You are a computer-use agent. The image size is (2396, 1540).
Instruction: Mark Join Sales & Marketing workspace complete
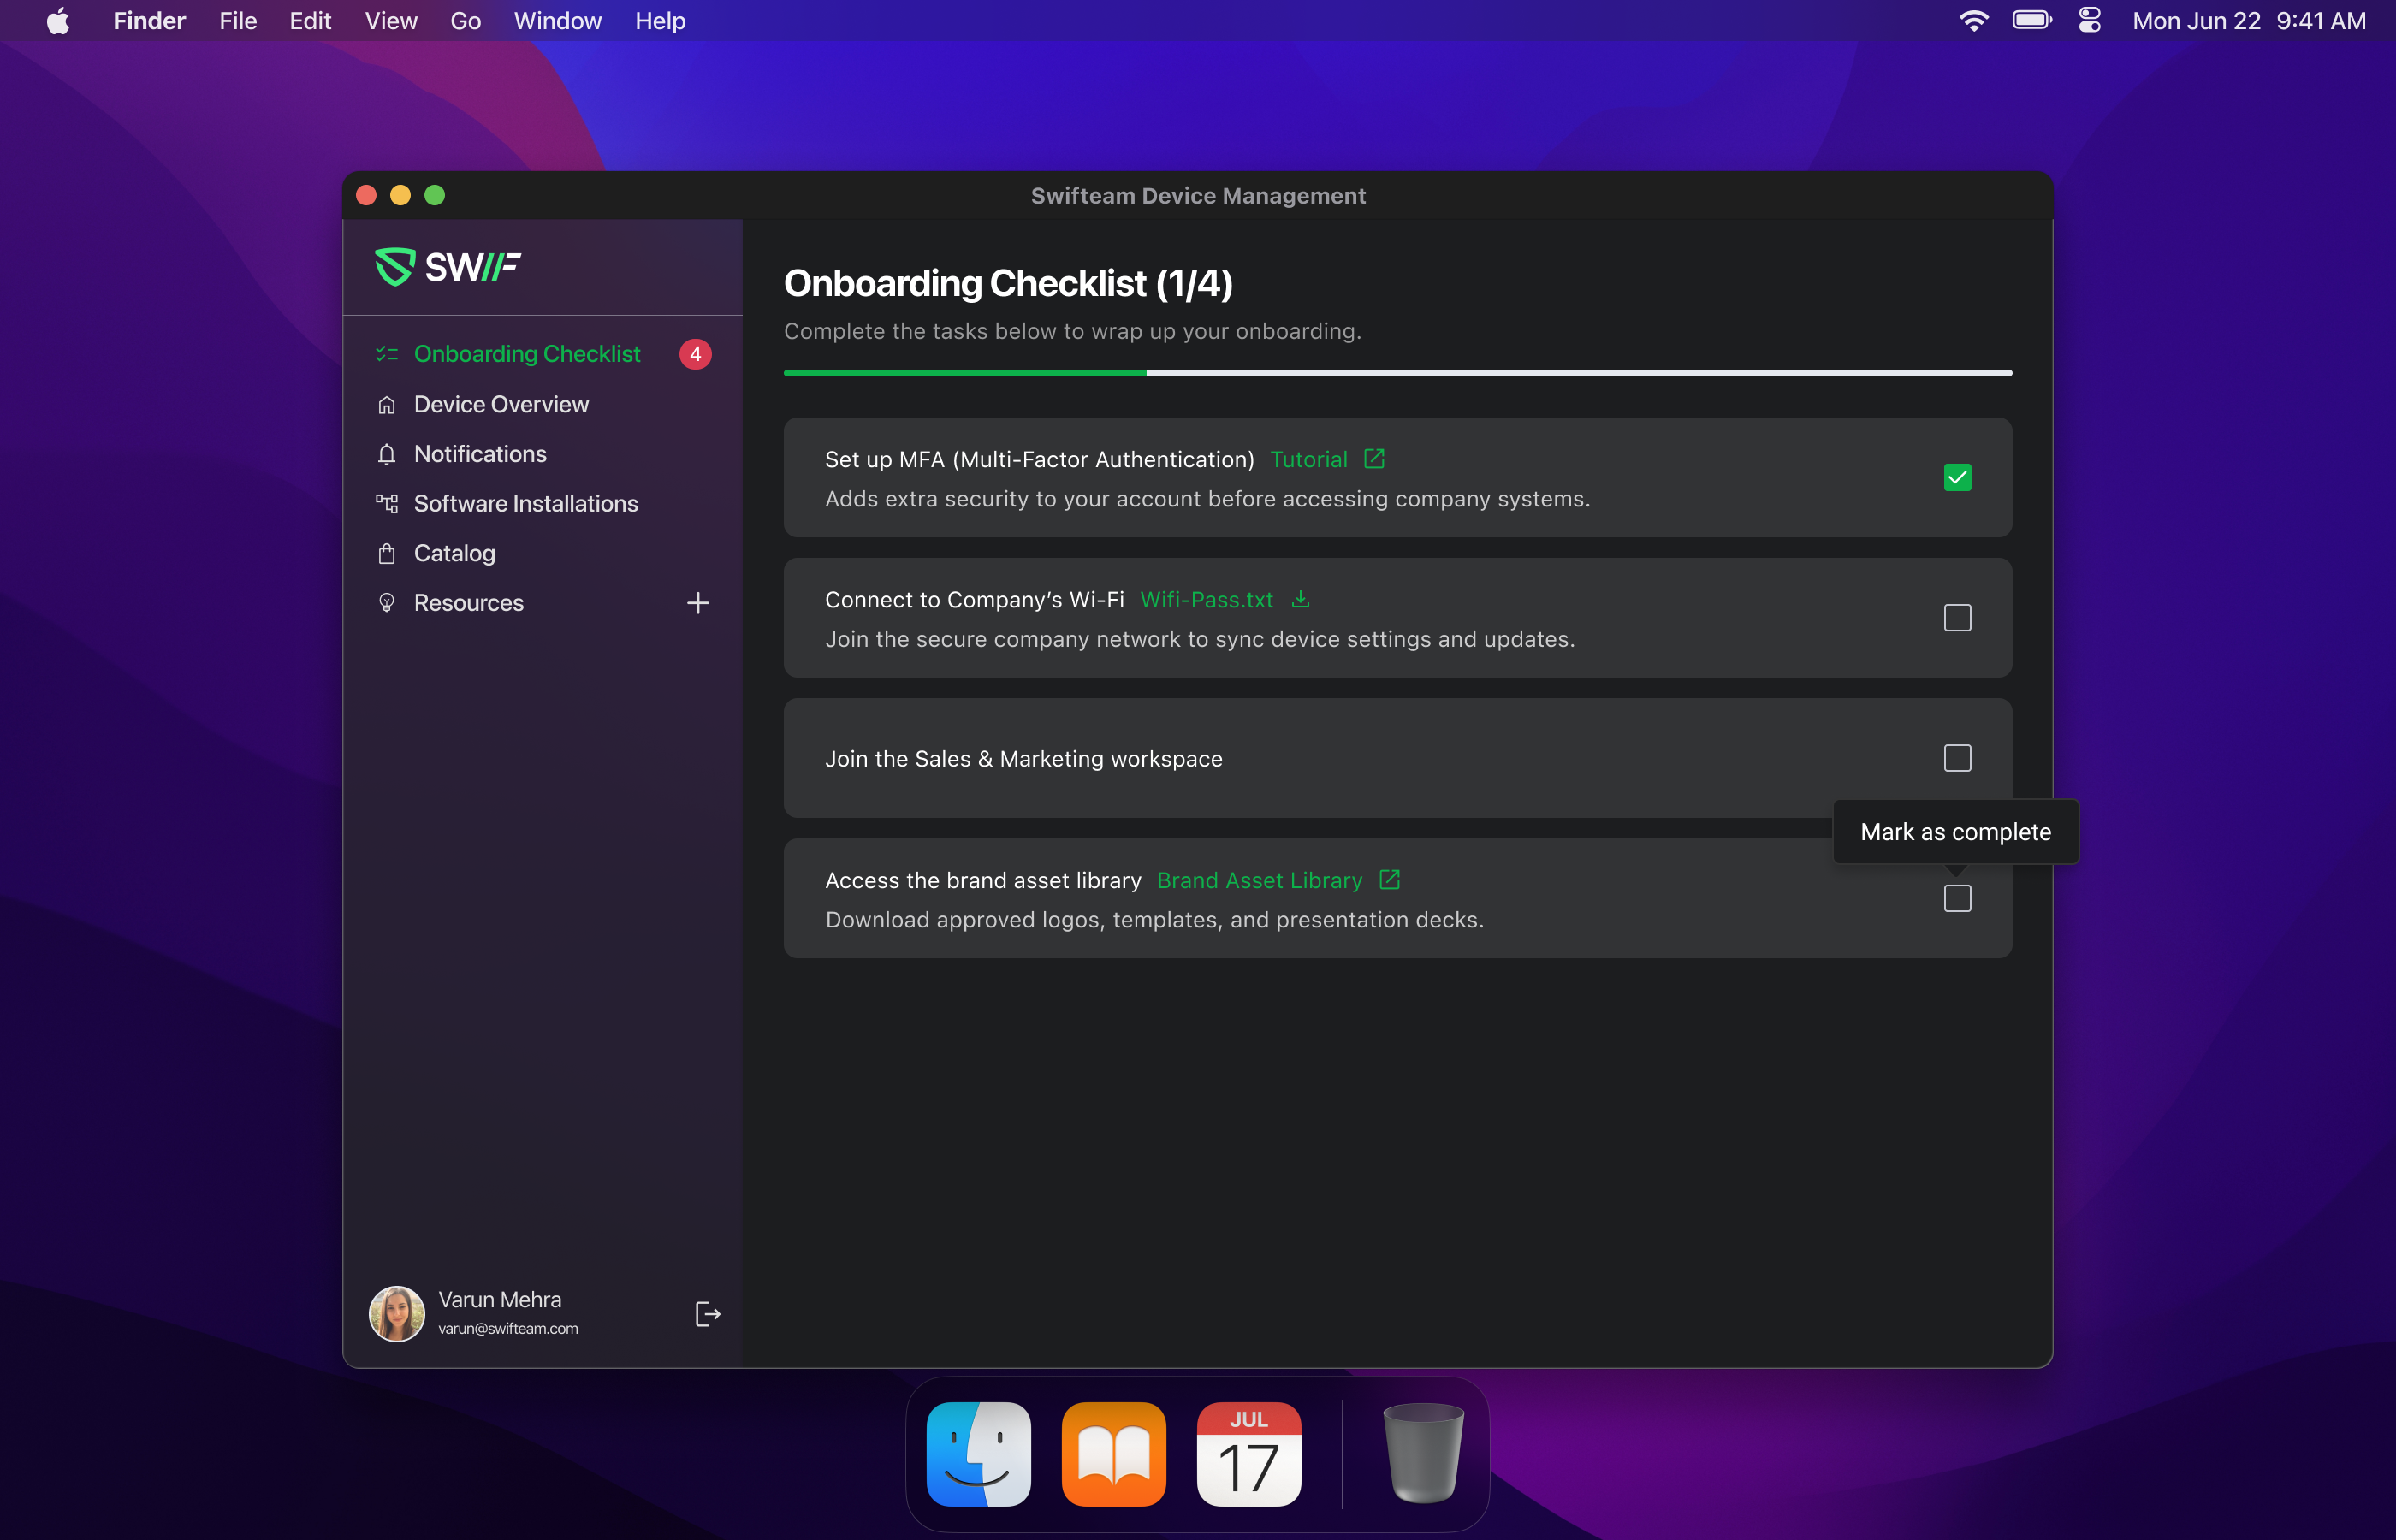pos(1957,758)
